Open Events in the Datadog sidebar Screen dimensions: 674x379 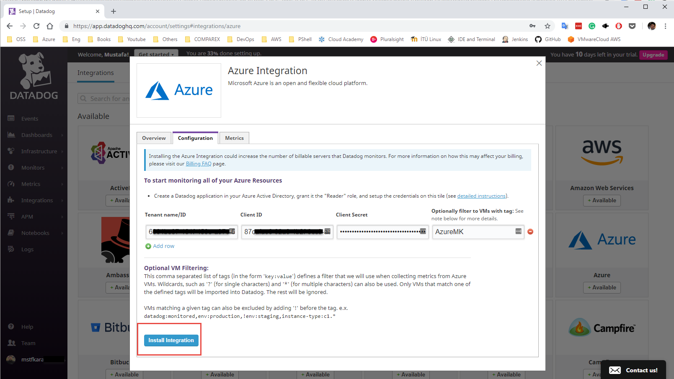click(29, 119)
